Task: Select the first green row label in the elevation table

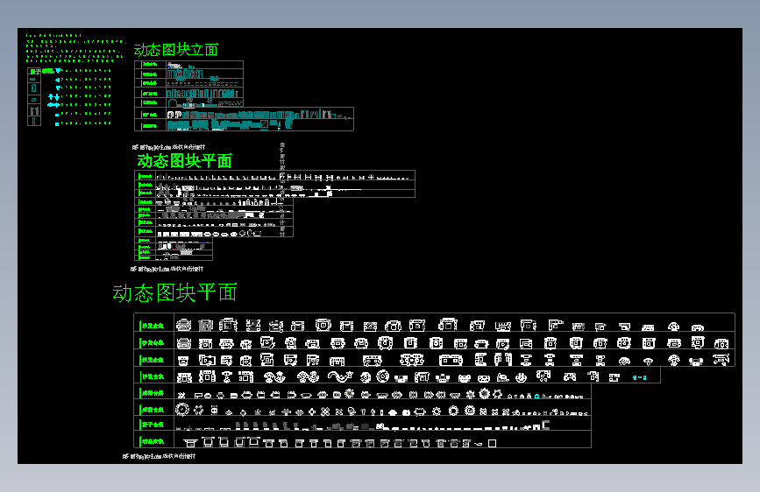Action: (149, 65)
